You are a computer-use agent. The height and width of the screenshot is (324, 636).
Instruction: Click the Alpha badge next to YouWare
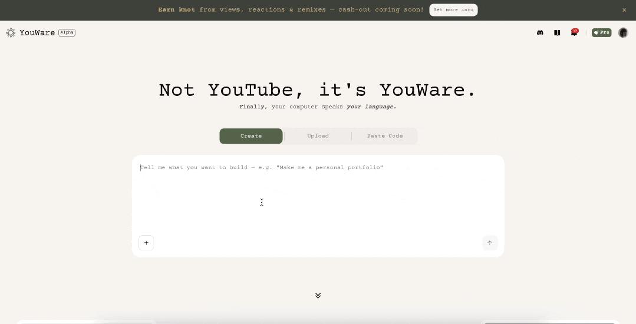pos(67,32)
